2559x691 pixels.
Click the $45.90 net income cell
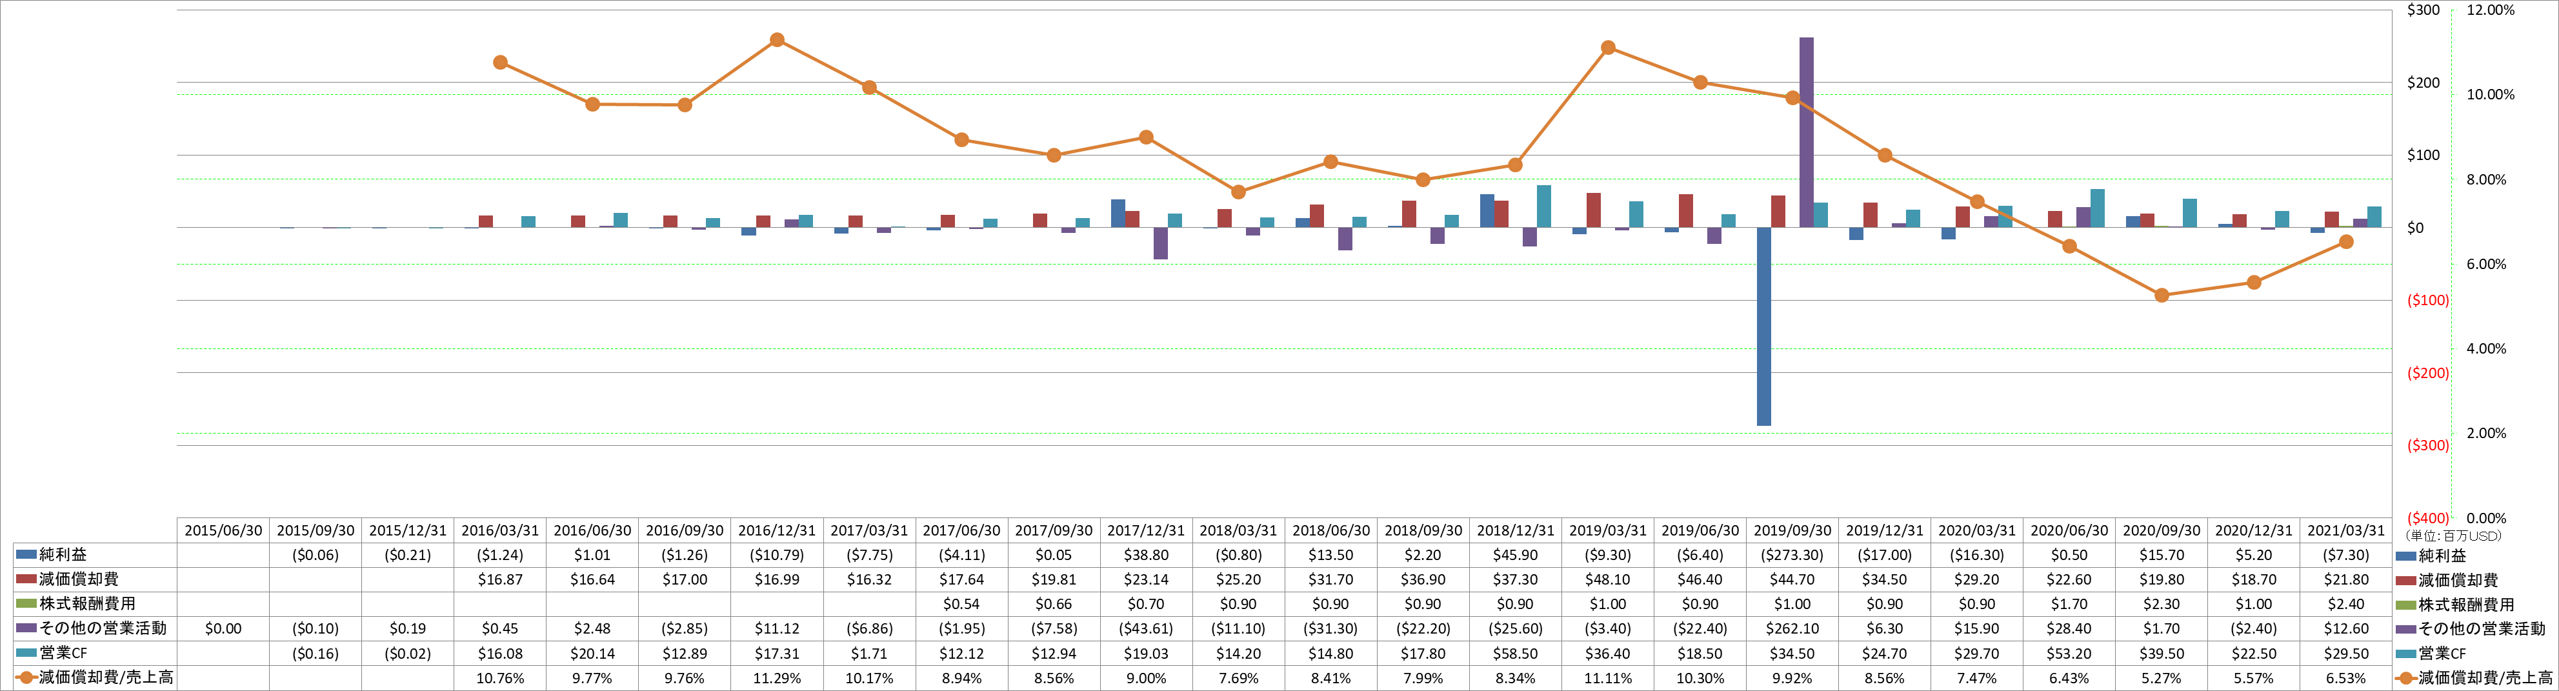coord(1515,555)
